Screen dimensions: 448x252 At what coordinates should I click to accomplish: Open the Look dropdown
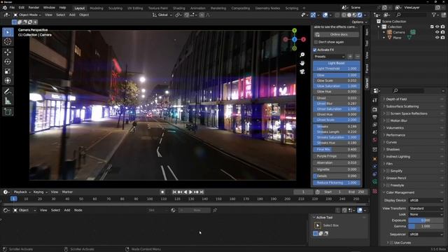click(426, 215)
